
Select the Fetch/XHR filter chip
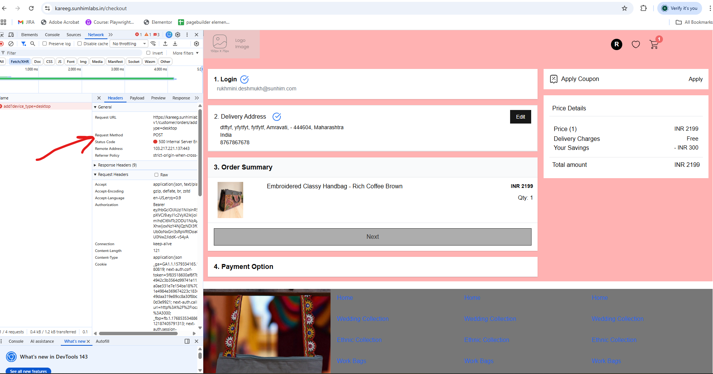[x=20, y=62]
